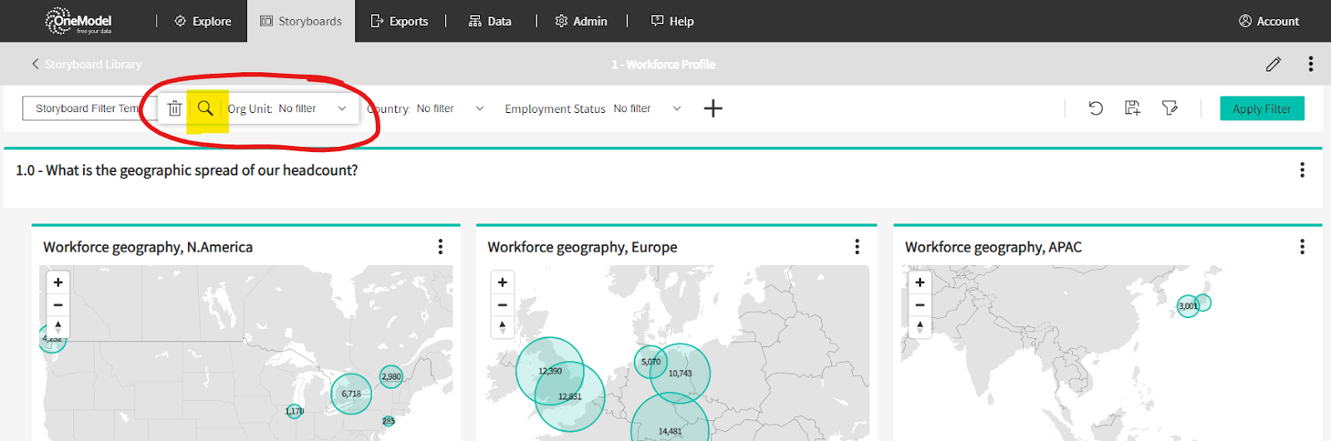1331x441 pixels.
Task: Open the Admin menu
Action: pyautogui.click(x=581, y=21)
